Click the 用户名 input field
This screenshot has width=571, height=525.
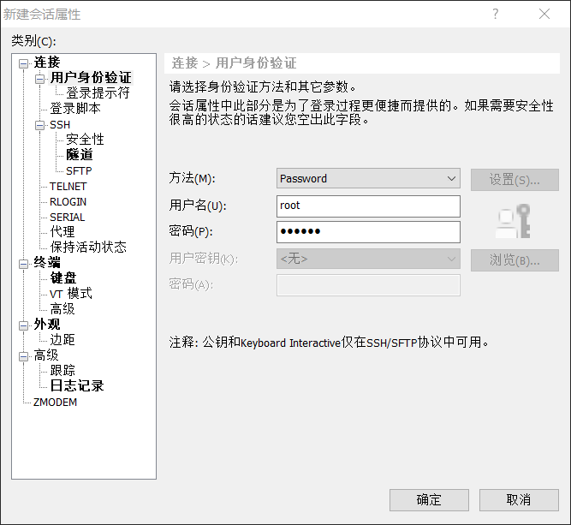point(368,206)
